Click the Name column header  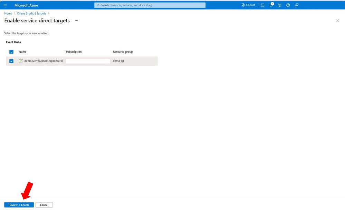click(x=22, y=52)
